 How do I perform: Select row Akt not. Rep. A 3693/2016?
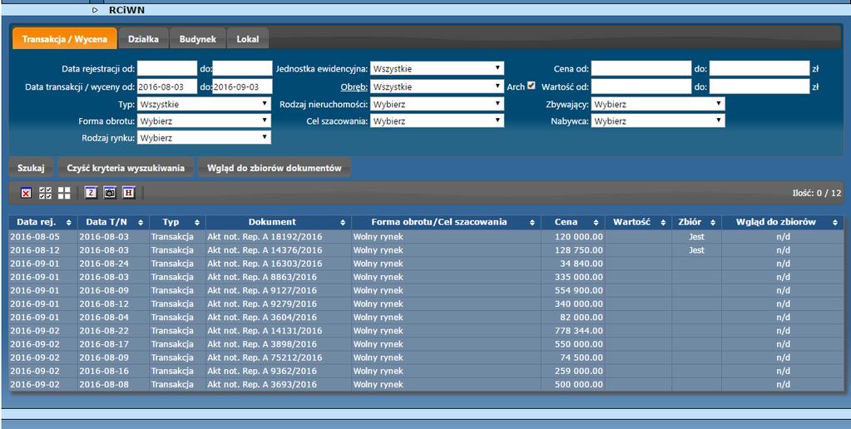(x=426, y=384)
